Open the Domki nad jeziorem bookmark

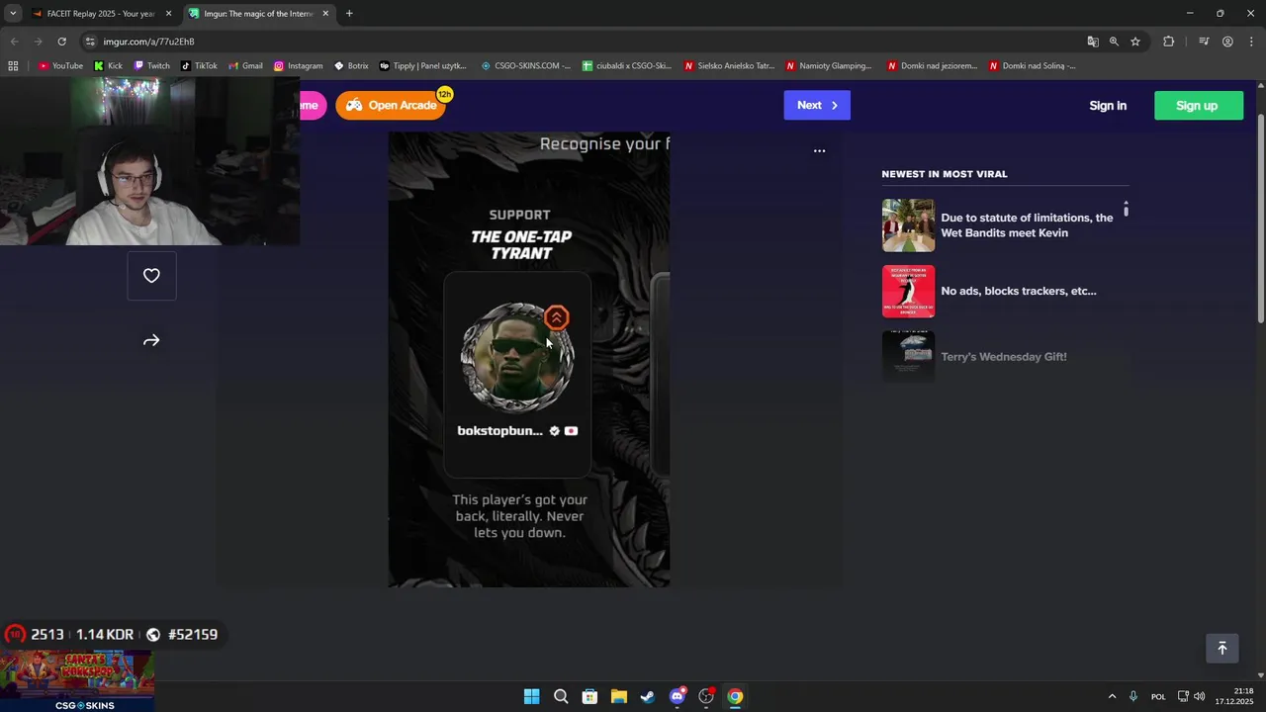[932, 66]
